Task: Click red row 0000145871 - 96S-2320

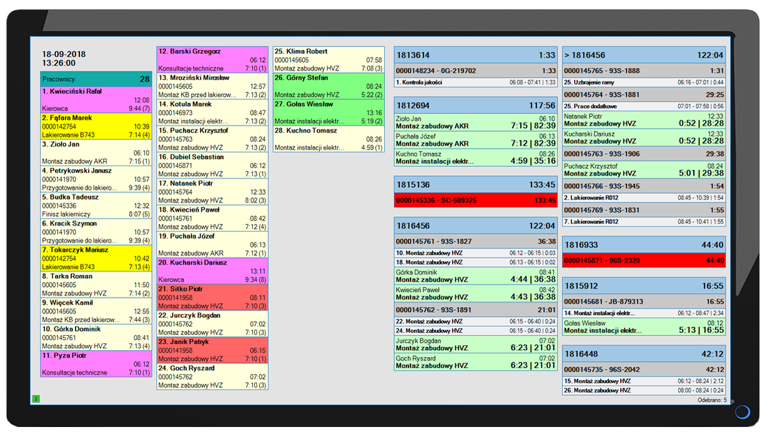Action: [x=644, y=261]
